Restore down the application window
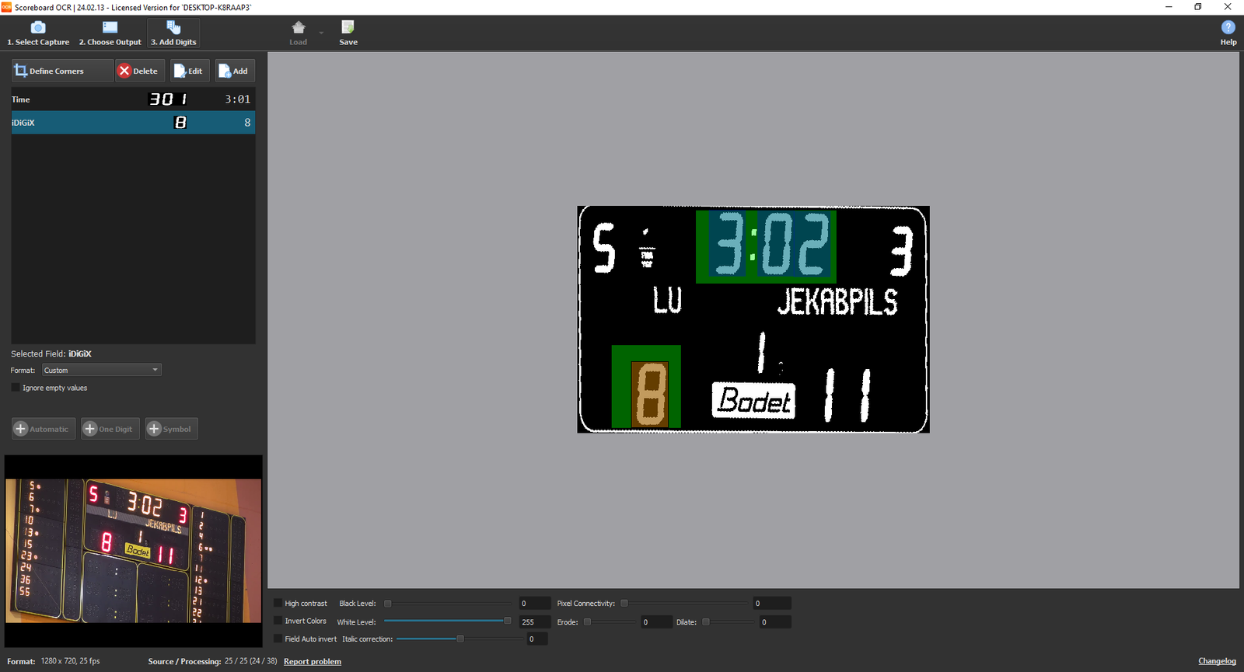The height and width of the screenshot is (672, 1244). (1198, 7)
